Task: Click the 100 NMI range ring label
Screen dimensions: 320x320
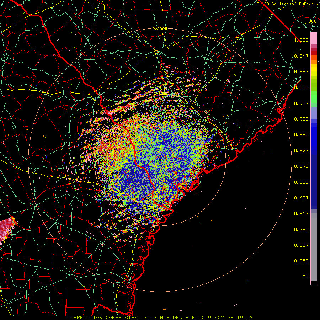Action: pos(160,28)
